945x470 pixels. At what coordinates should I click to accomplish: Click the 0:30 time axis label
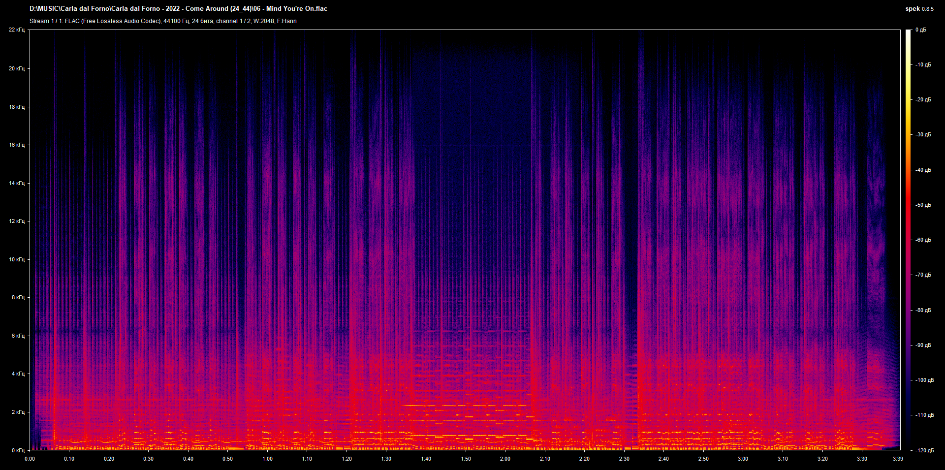click(x=149, y=459)
